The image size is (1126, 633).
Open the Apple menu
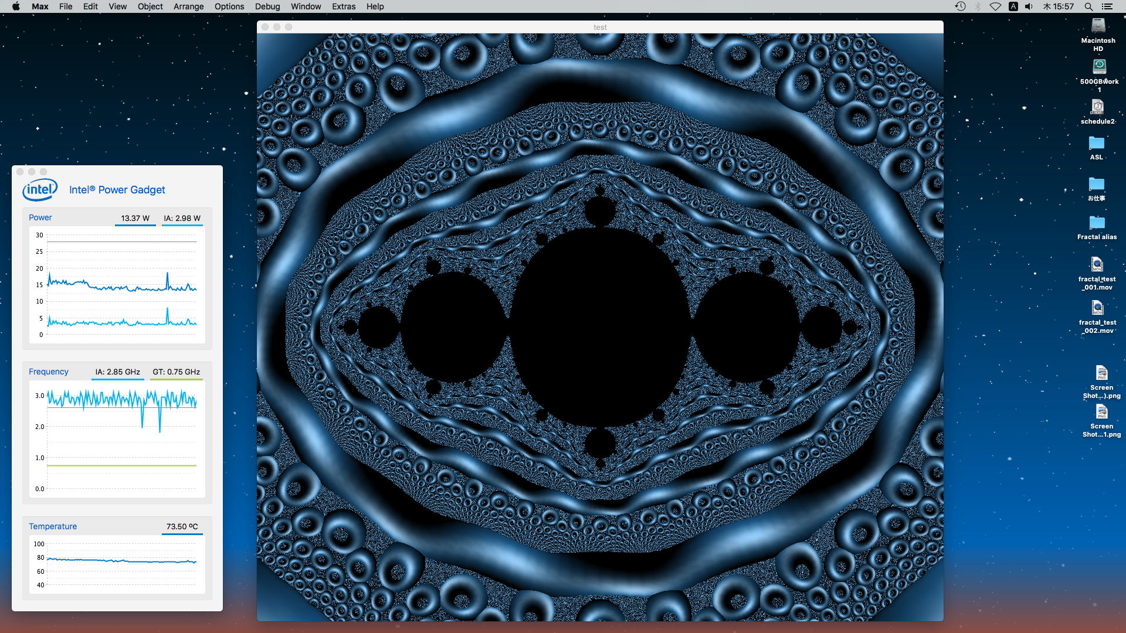click(16, 6)
